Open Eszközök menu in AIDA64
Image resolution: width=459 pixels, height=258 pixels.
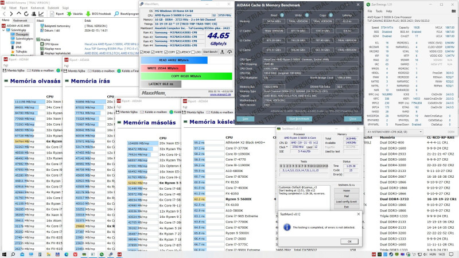[53, 8]
